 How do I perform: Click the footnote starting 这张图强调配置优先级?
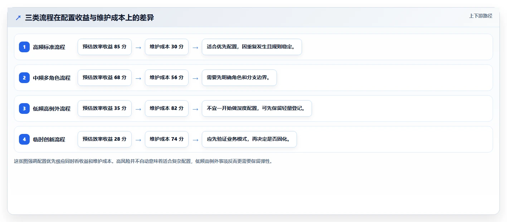[x=144, y=161]
